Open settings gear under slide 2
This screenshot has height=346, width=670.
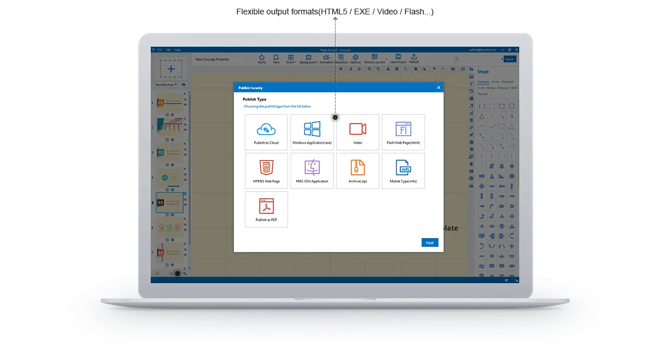point(173,140)
